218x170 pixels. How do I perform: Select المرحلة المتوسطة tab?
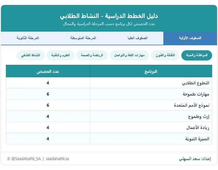83,38
